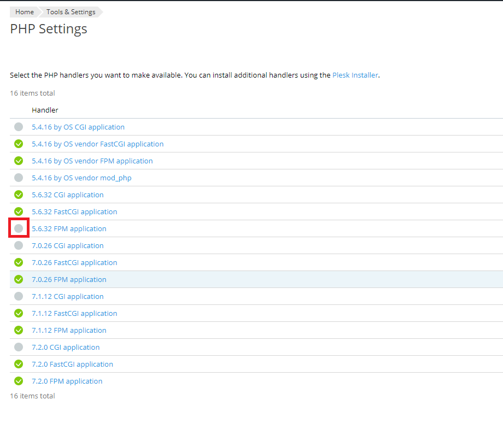503x423 pixels.
Task: Enable the 5.6.32 FPM application handler
Action: pos(19,228)
